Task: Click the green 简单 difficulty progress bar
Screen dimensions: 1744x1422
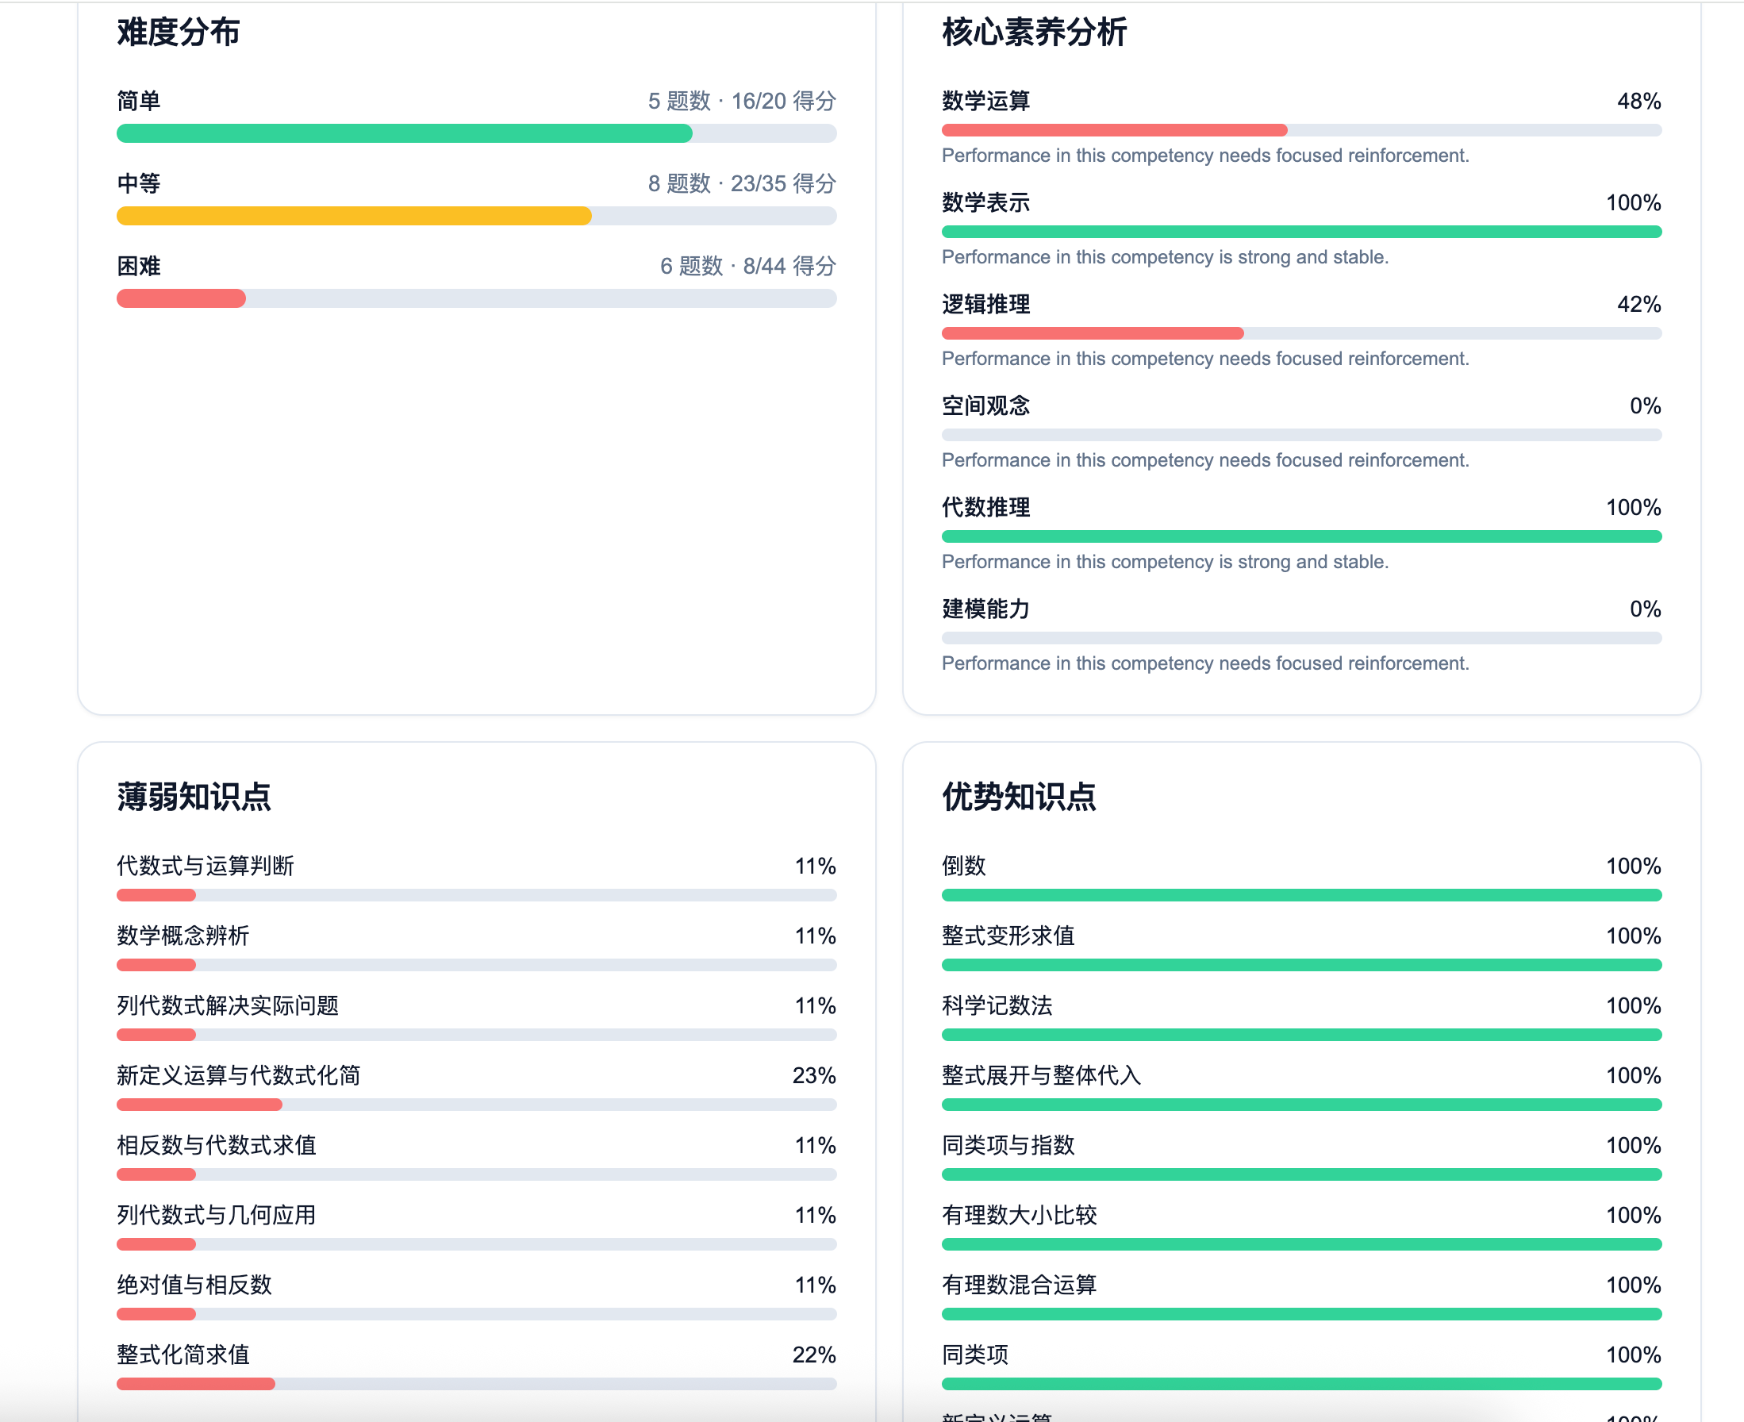Action: 476,133
